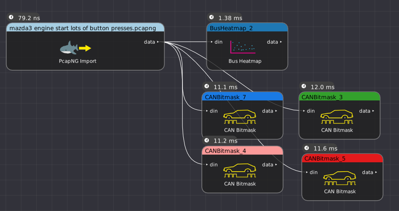Image resolution: width=399 pixels, height=211 pixels.
Task: Click the clock icon beside 79.2 ns
Action: click(11, 17)
